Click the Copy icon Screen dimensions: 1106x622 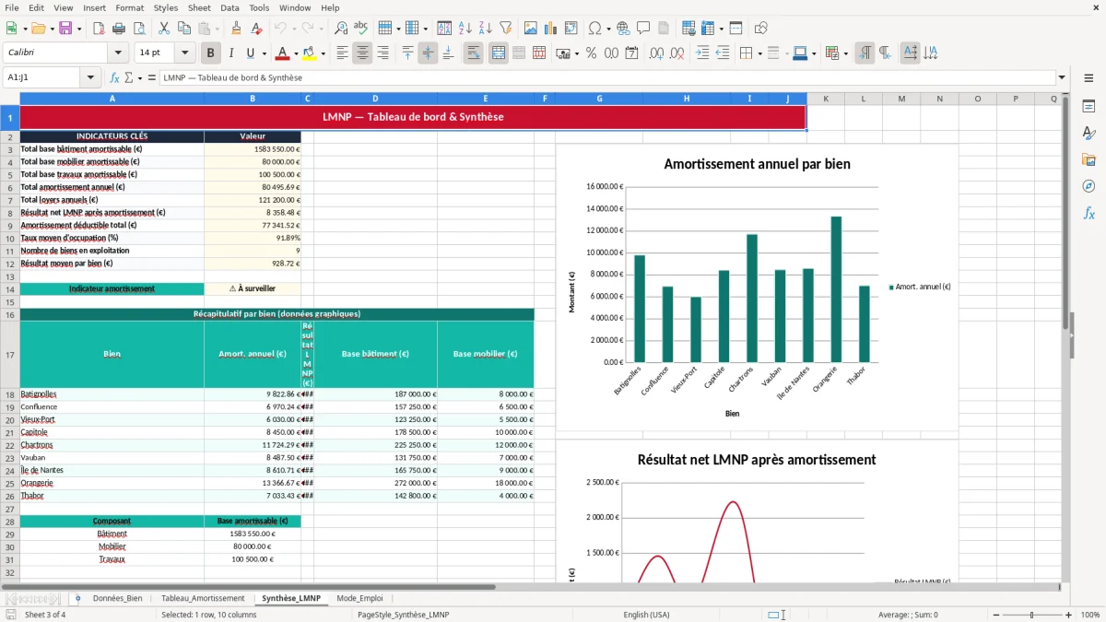coord(183,29)
